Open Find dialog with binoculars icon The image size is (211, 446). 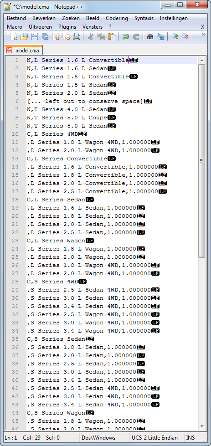[x=150, y=37]
